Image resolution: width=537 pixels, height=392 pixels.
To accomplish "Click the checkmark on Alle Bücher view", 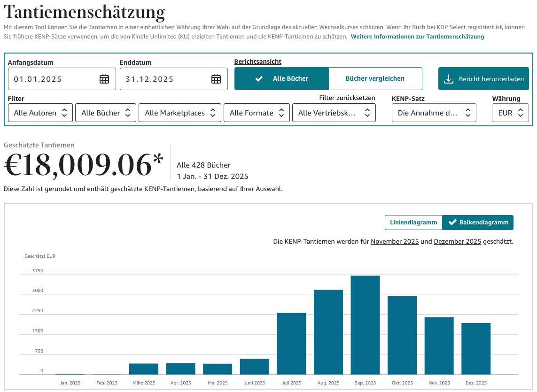I will (258, 79).
